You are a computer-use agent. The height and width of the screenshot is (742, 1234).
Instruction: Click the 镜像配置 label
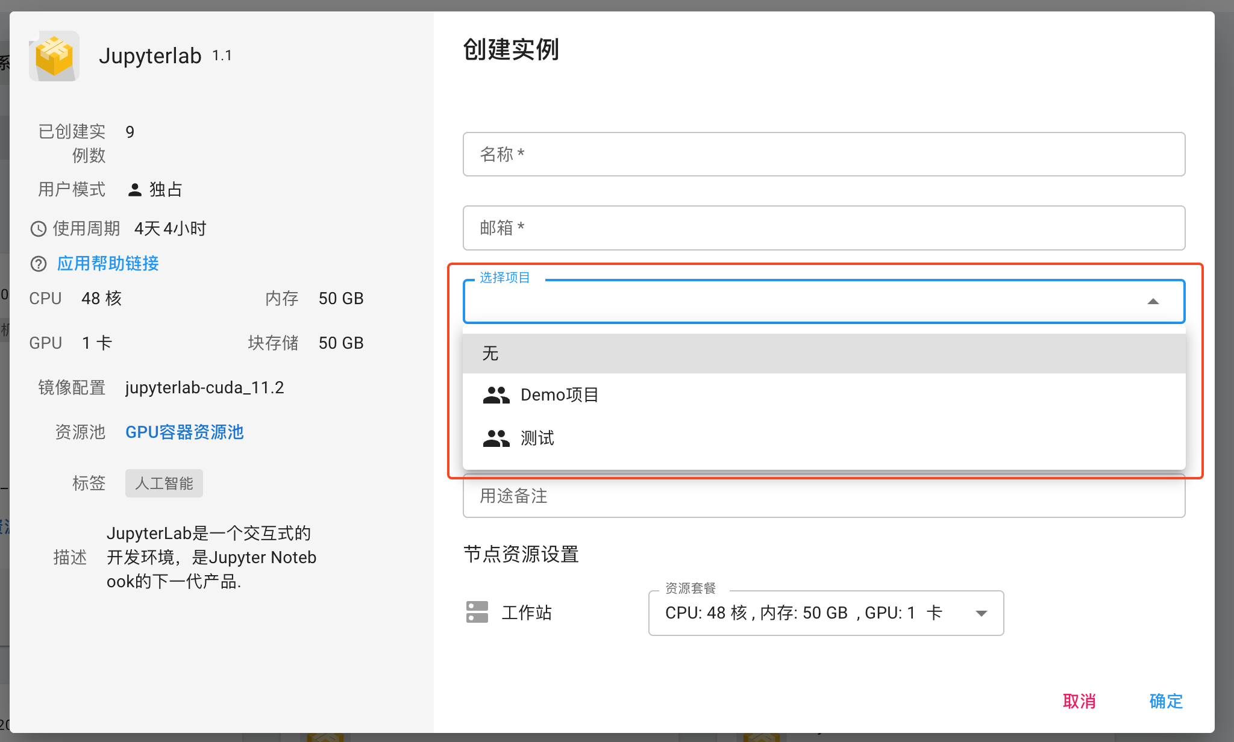click(x=72, y=387)
